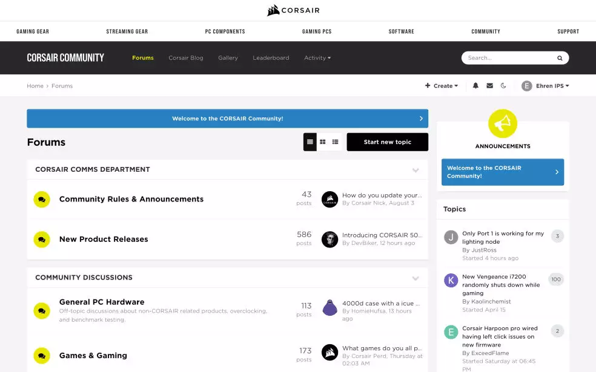Screen dimensions: 596x372
Task: Click ExceedFlame's E avatar in Topics
Action: click(451, 332)
